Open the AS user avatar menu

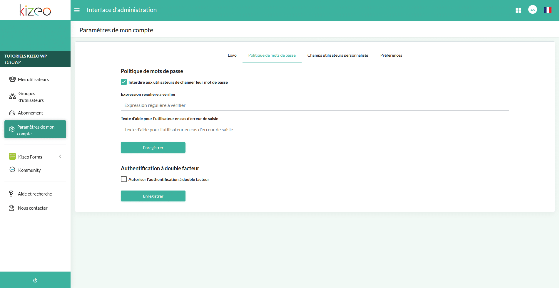[533, 10]
